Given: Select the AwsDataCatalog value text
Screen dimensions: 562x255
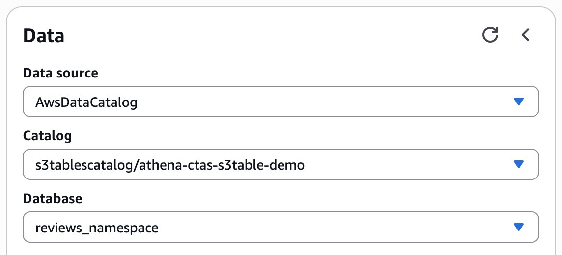Looking at the screenshot, I should coord(86,102).
